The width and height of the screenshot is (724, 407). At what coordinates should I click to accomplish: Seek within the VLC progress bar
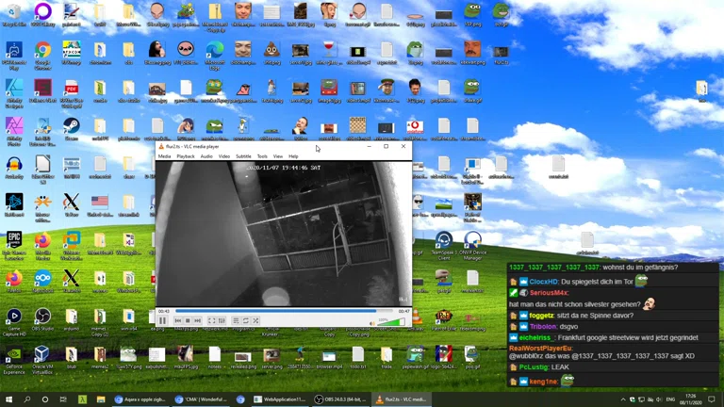tap(284, 311)
